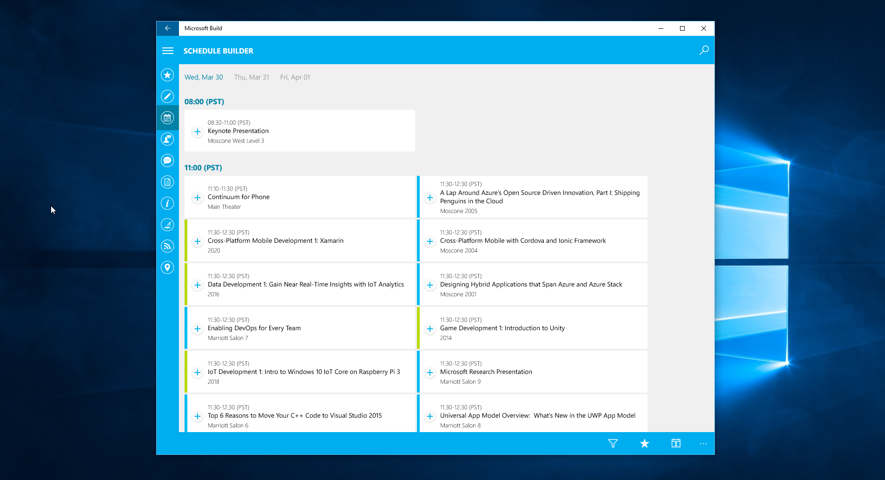This screenshot has height=480, width=885.
Task: Add Top 6 Reasons C++ session
Action: [198, 416]
